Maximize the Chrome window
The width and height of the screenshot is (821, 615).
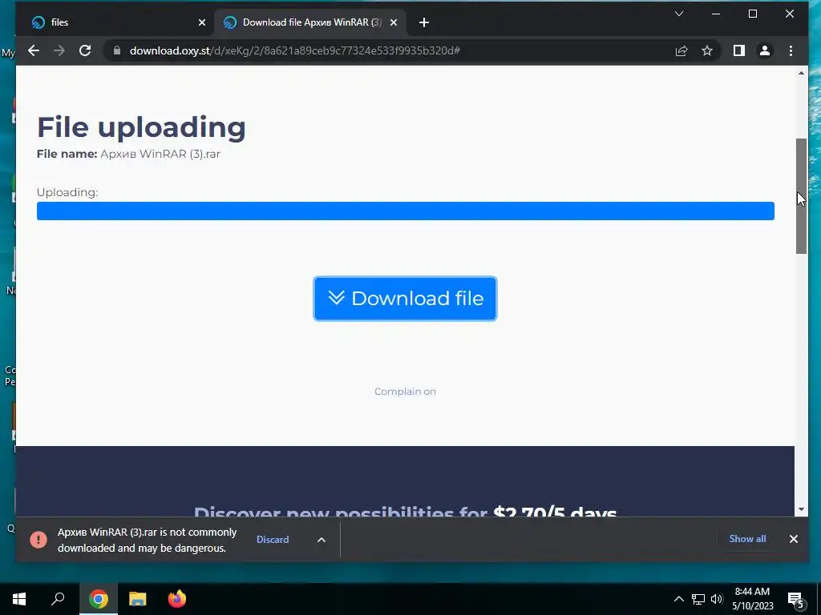[752, 14]
